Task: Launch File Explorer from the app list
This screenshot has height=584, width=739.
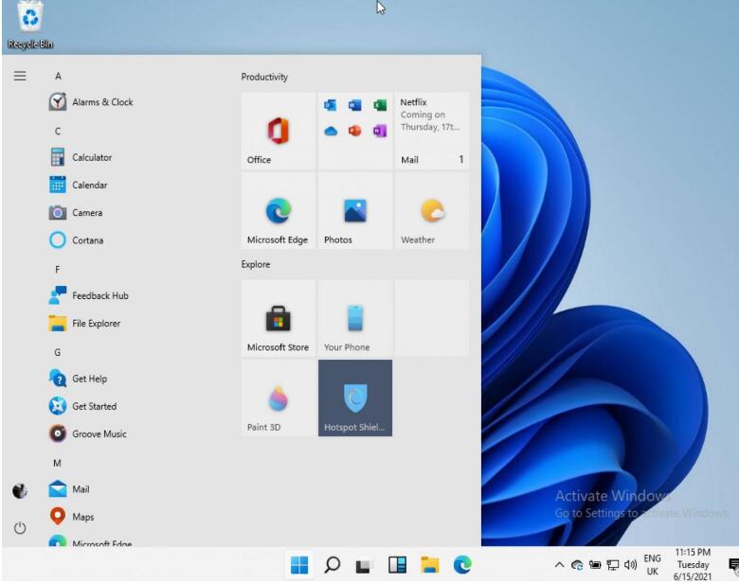Action: (85, 324)
